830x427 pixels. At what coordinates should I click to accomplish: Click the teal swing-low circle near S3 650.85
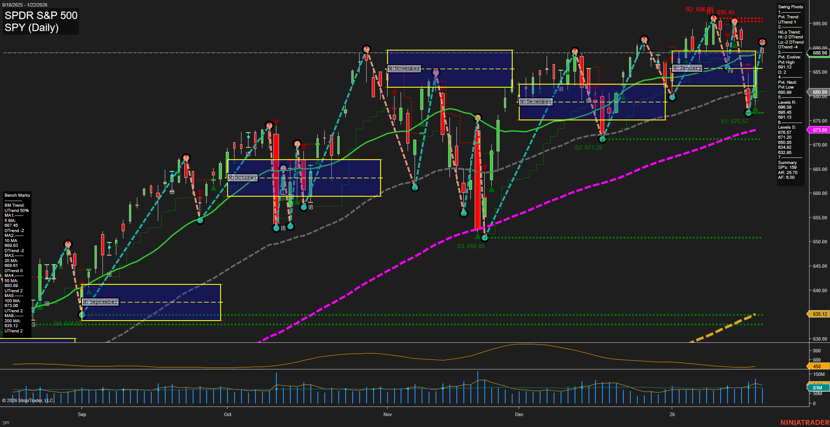pos(485,237)
